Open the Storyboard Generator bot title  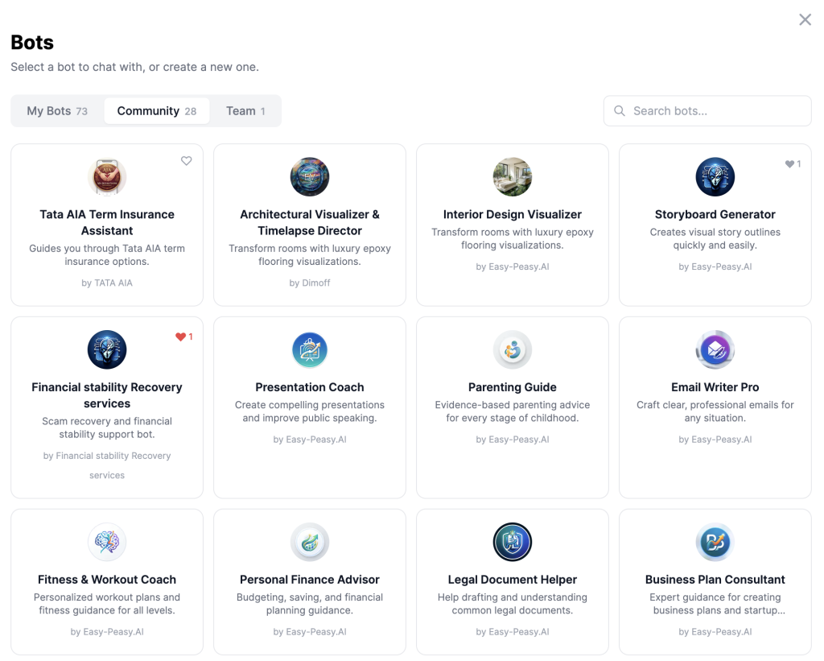[x=715, y=214]
